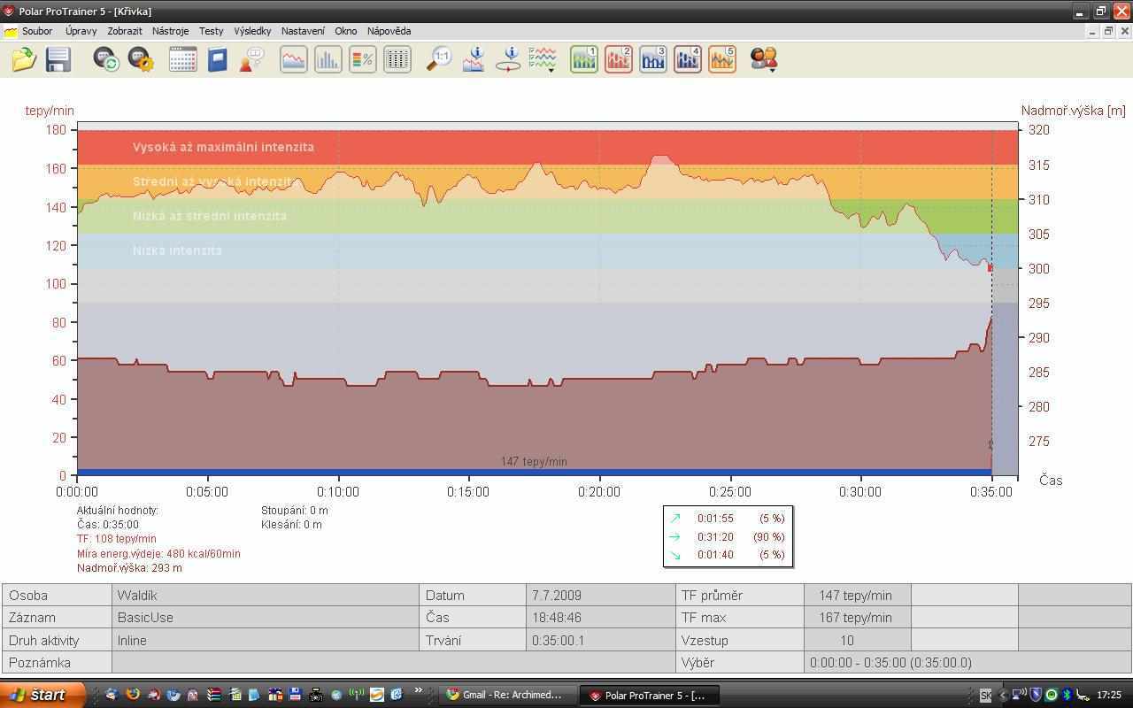
Task: Click the selection range '0:00:00 - 0:35:00' cell
Action: (967, 662)
